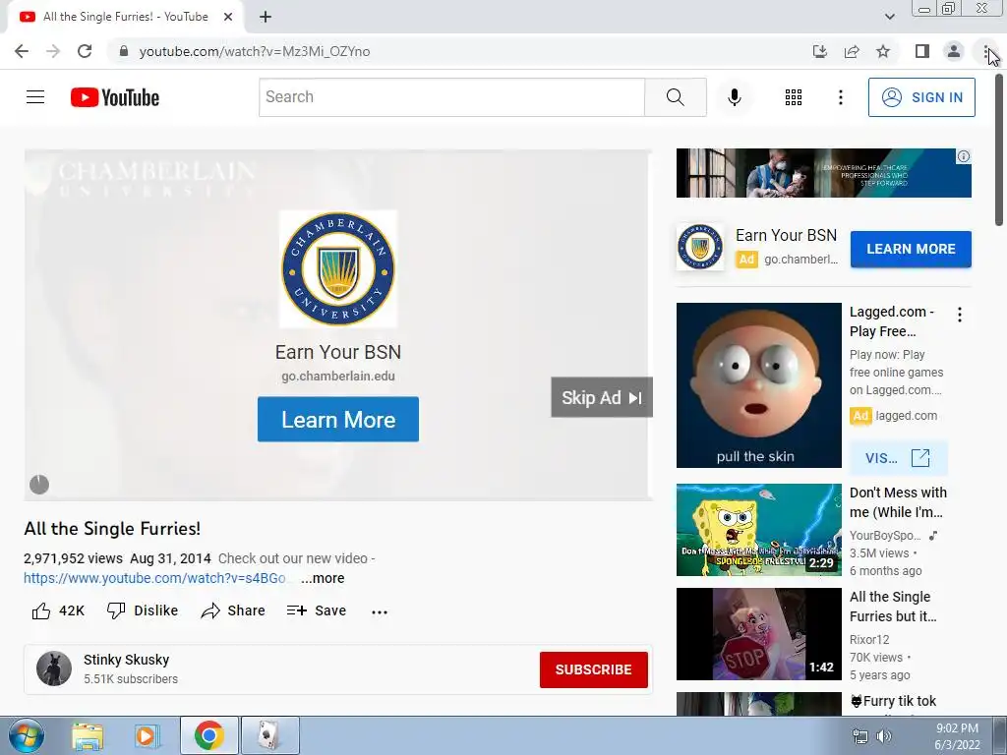
Task: Click the blue Learn More button in player
Action: coord(338,419)
